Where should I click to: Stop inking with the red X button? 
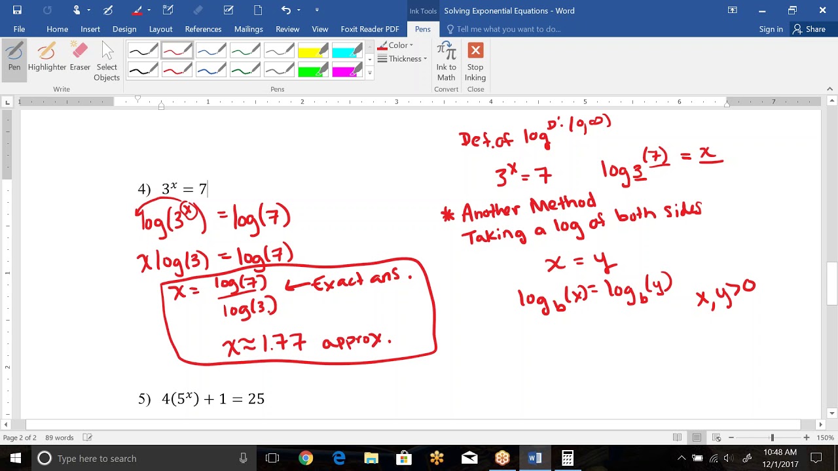click(x=475, y=61)
